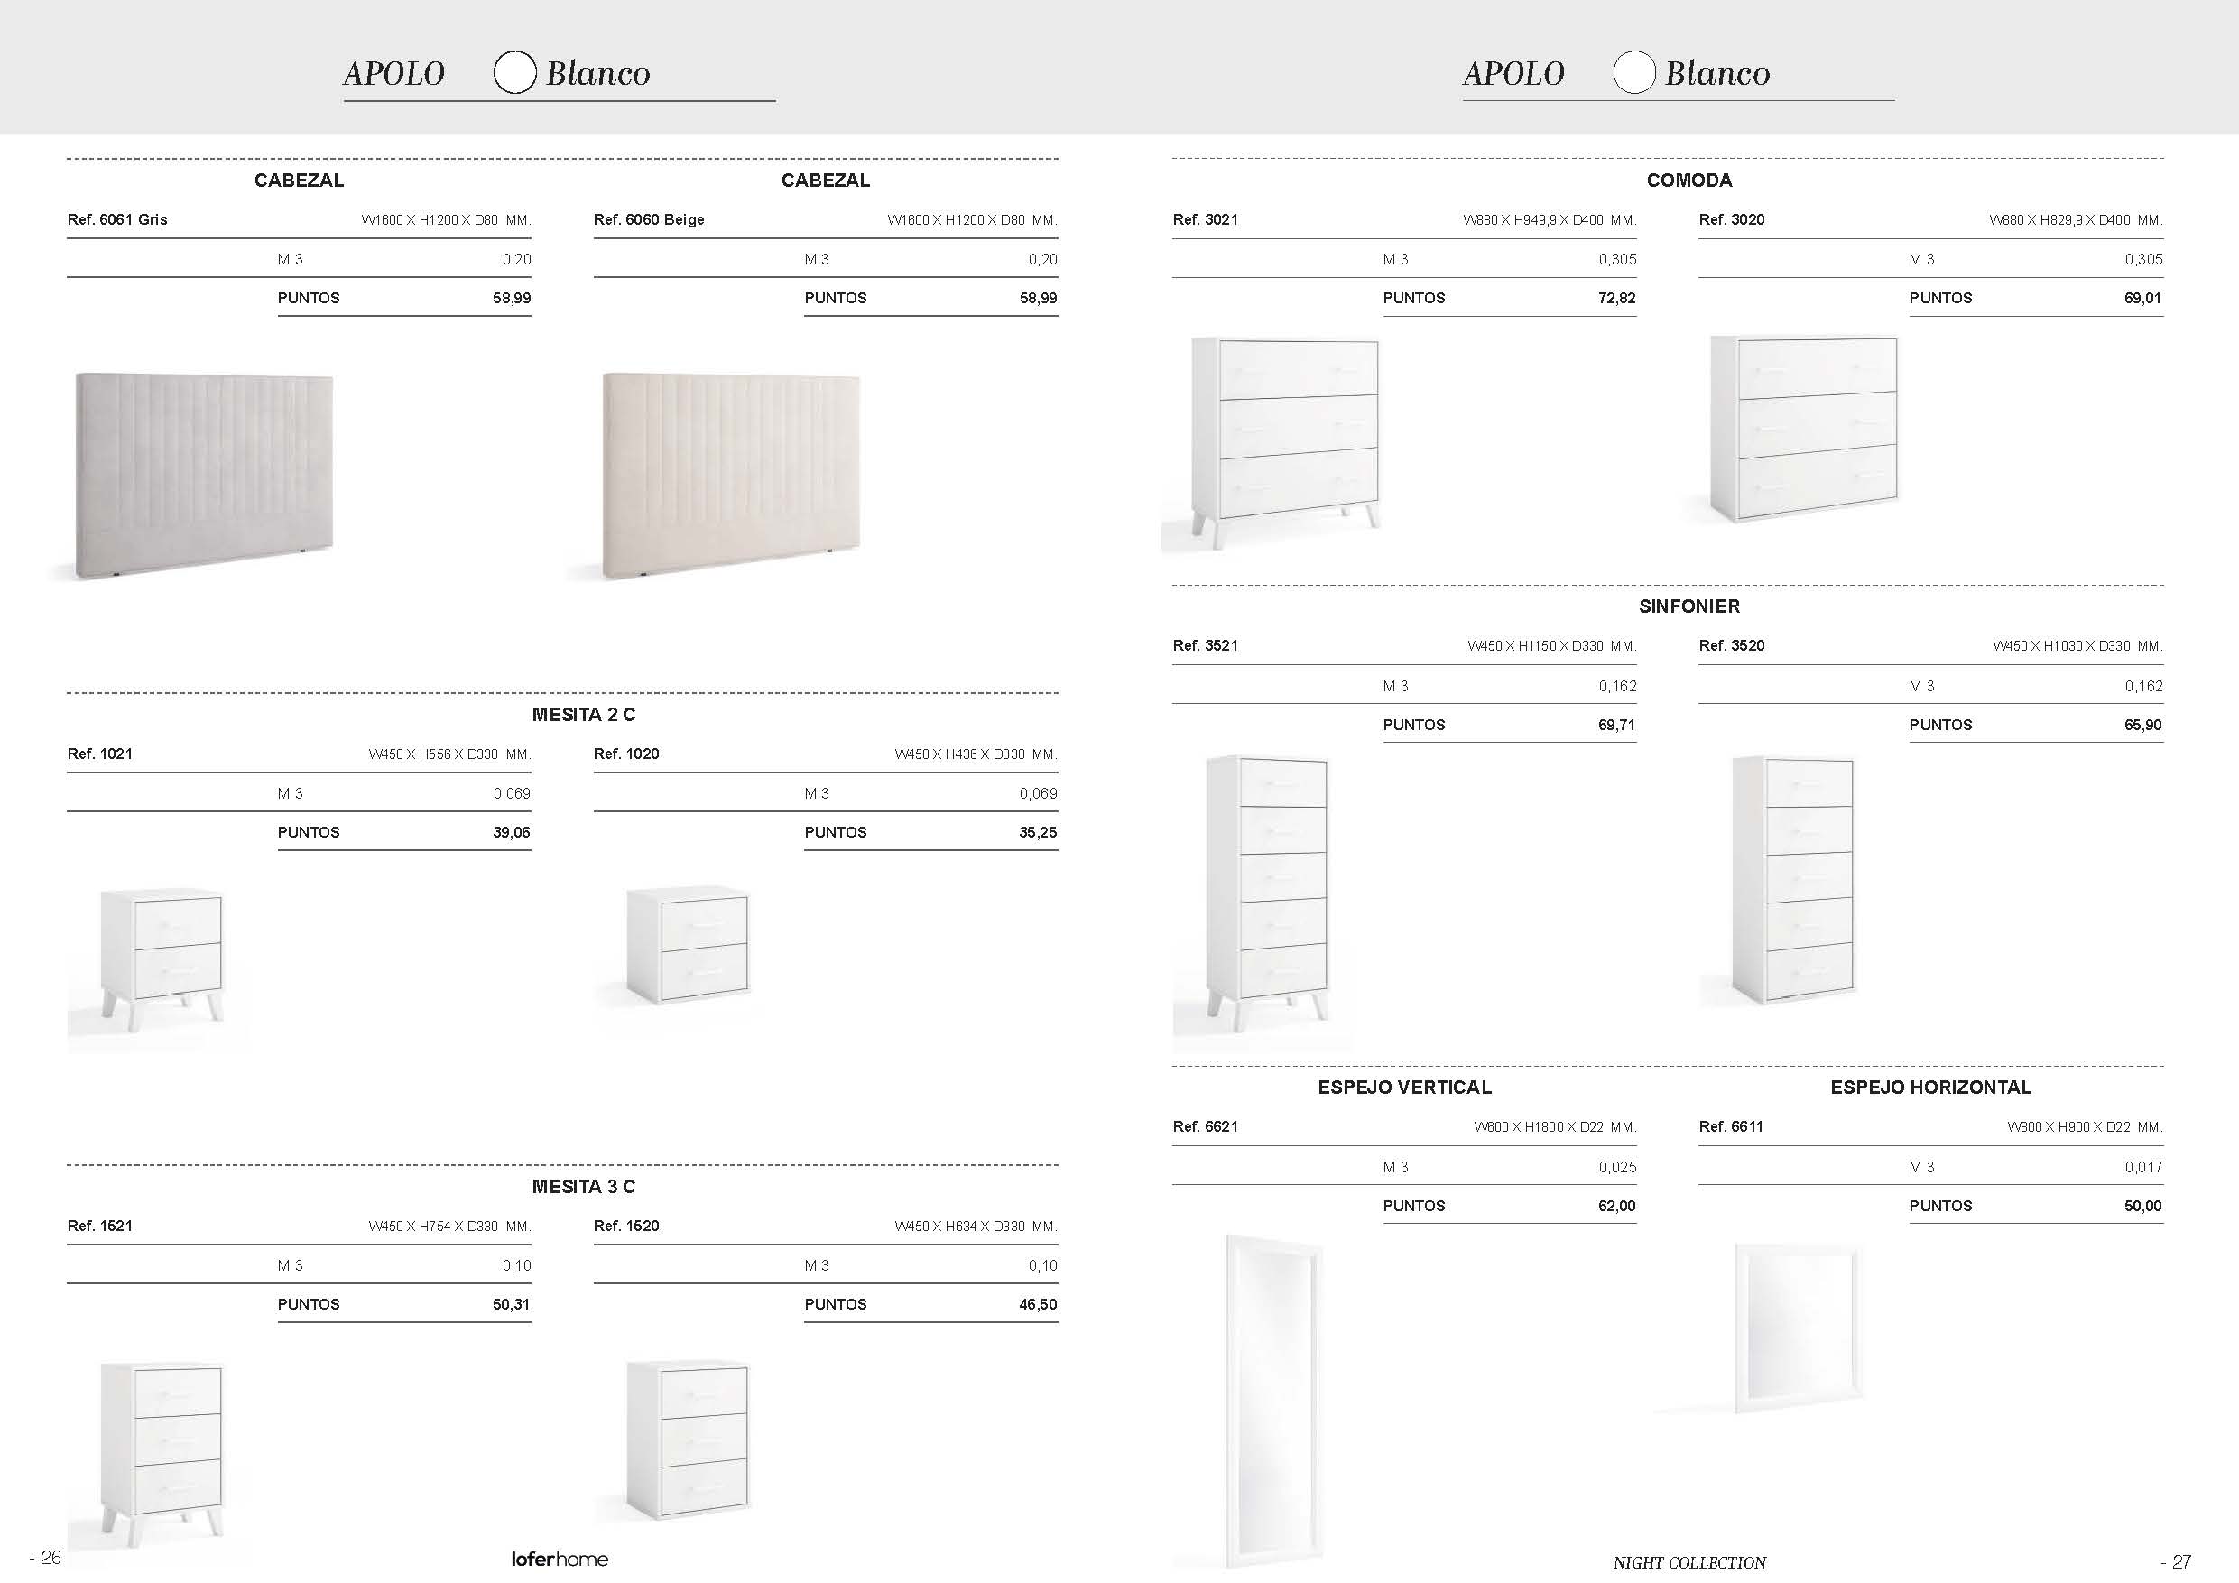This screenshot has width=2239, height=1583.
Task: Click the Ref. 1521 three-drawer nightstand image
Action: tap(162, 1453)
